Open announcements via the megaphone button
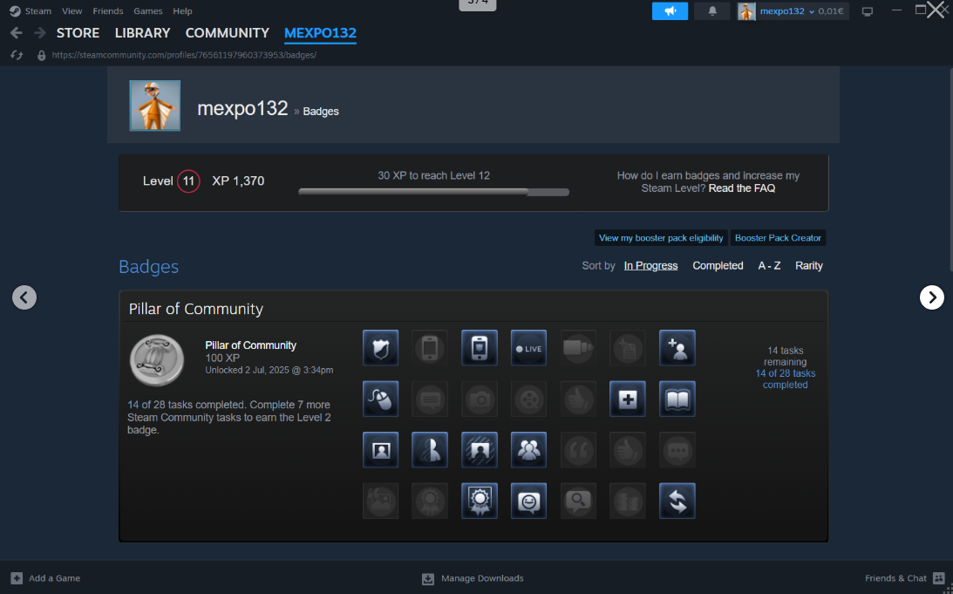This screenshot has height=594, width=953. (670, 11)
